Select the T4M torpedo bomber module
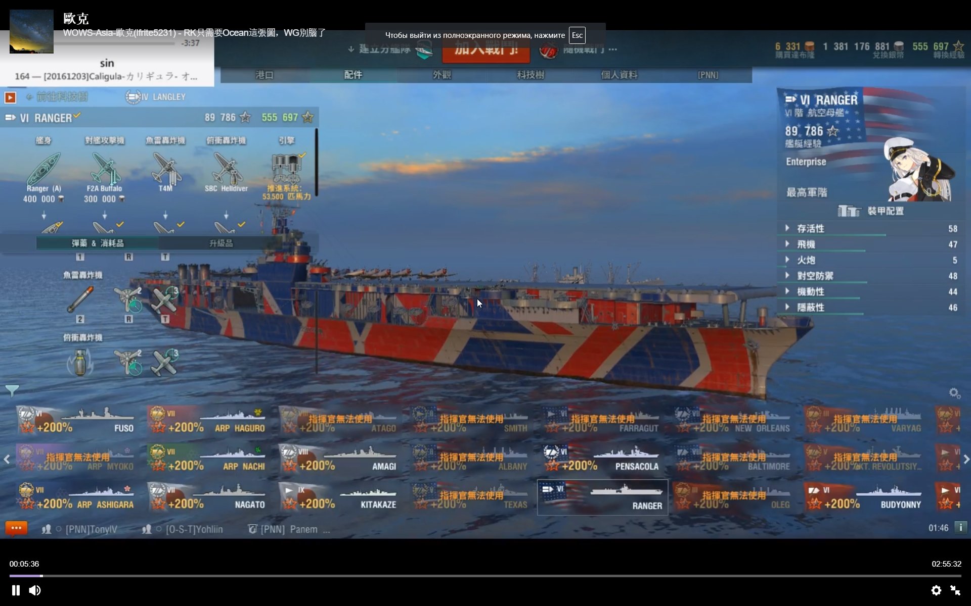 point(165,169)
